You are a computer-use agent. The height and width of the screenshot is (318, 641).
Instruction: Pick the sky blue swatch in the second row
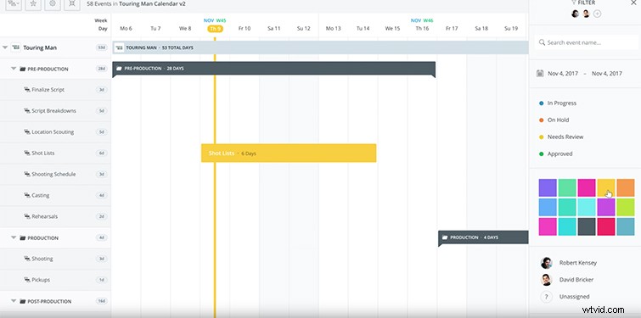coord(548,207)
